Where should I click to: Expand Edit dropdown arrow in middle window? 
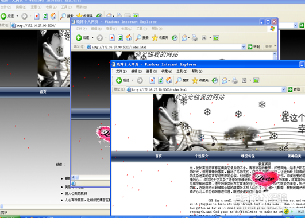(210, 37)
